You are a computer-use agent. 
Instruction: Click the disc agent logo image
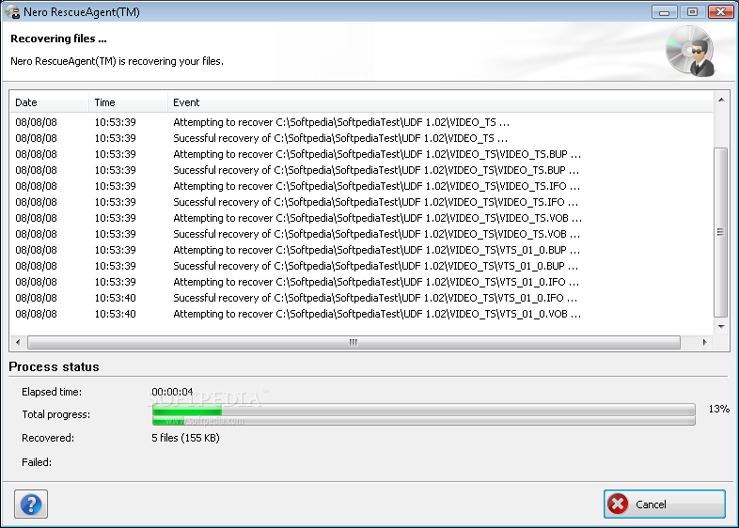pyautogui.click(x=690, y=51)
